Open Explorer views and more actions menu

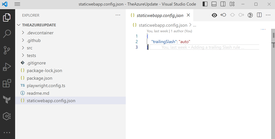pos(118,15)
